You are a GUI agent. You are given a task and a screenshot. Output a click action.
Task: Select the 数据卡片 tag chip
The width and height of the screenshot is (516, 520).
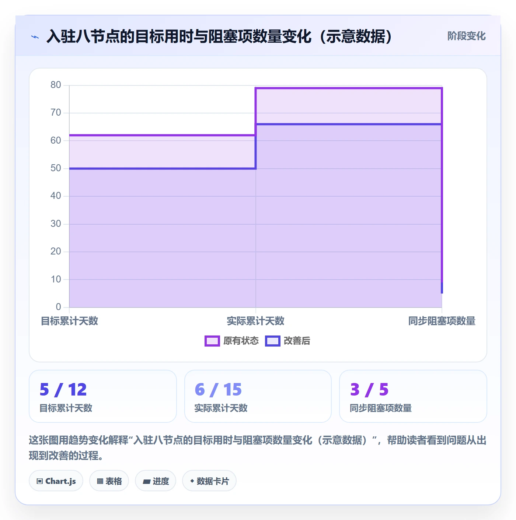[x=209, y=481]
